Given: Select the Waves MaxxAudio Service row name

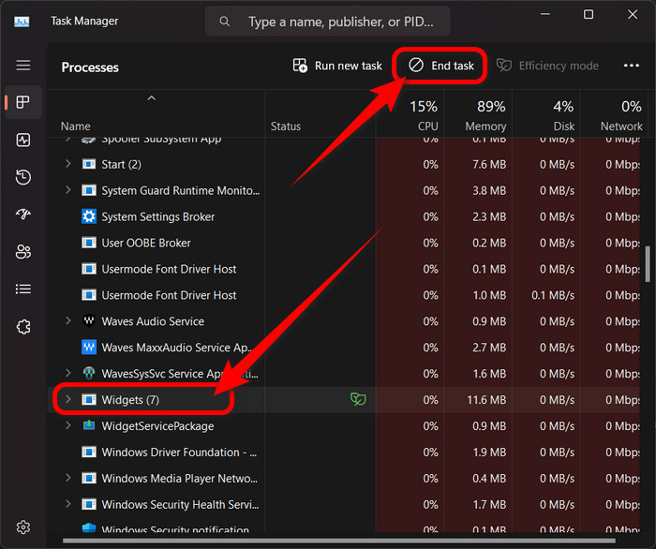Looking at the screenshot, I should 177,348.
